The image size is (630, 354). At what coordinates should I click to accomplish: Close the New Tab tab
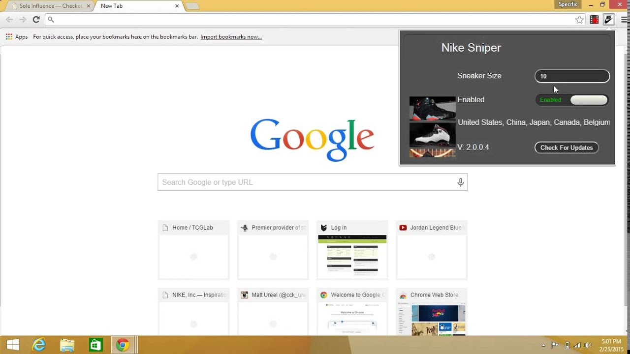click(x=177, y=6)
